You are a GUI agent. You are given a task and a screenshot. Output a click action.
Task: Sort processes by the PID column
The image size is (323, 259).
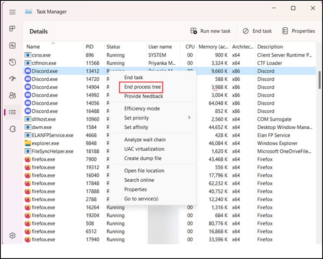[x=90, y=47]
